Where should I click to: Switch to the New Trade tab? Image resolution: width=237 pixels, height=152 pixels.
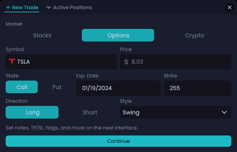[22, 7]
